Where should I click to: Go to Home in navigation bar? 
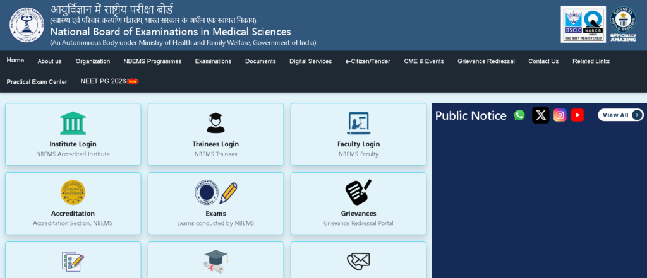click(x=15, y=60)
